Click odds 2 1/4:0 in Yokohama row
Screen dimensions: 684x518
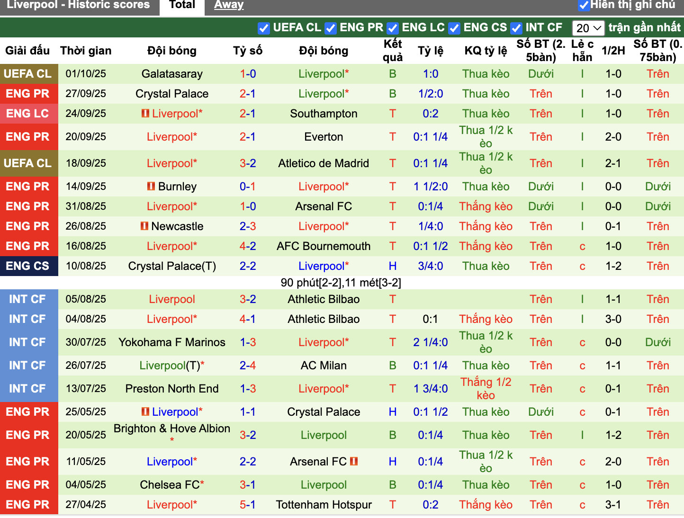coord(431,342)
